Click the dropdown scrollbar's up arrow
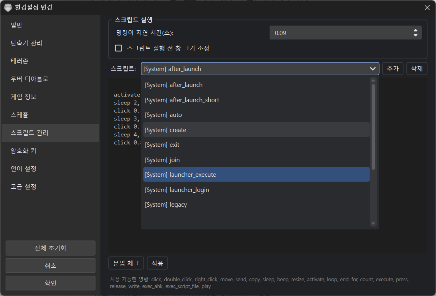436x296 pixels. coord(373,80)
